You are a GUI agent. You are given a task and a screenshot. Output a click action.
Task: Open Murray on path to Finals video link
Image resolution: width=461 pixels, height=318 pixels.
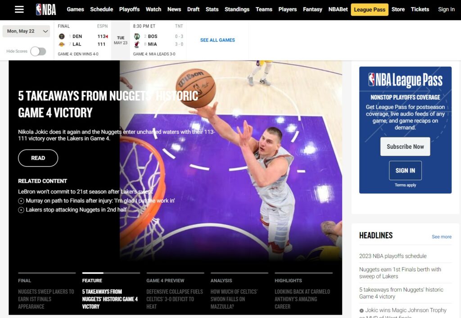point(100,201)
